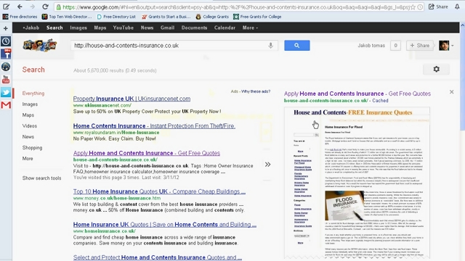Screen dimensions: 465x261
Task: Click the Search heading label
Action: click(33, 70)
